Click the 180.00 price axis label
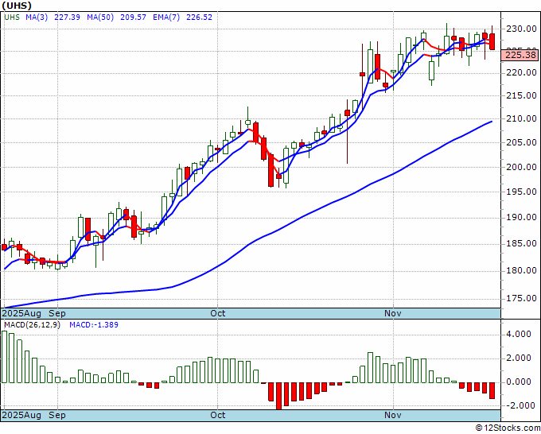The height and width of the screenshot is (434, 541). [521, 270]
